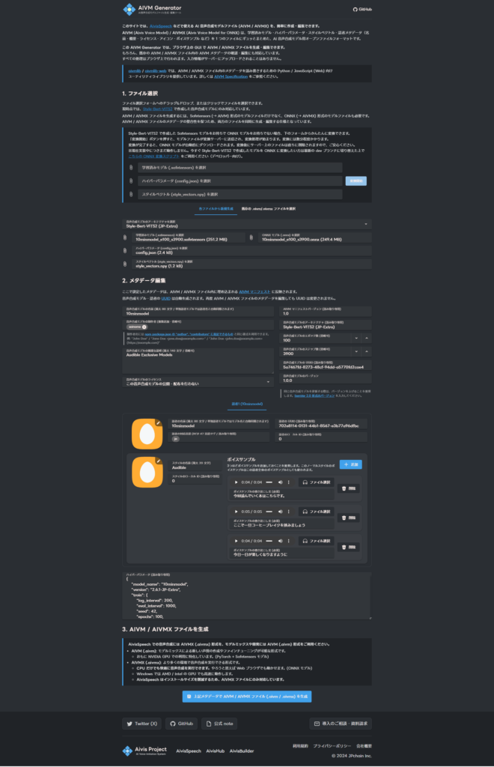This screenshot has height=767, width=494.
Task: Increase the epoch count 100
Action: [367, 339]
